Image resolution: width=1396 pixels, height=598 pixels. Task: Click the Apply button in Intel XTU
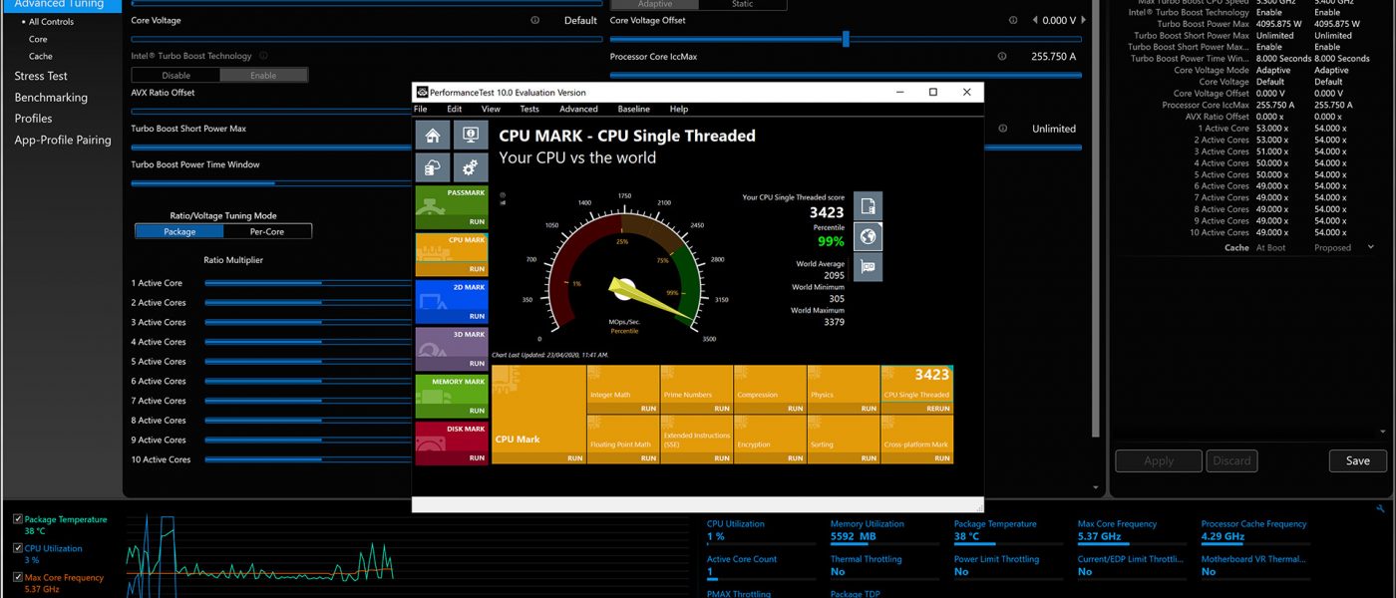[1159, 460]
